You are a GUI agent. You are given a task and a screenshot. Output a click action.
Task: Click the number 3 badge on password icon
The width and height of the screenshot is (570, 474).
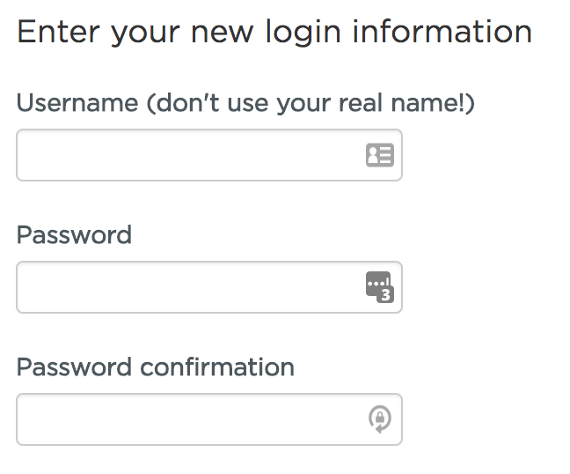[385, 295]
